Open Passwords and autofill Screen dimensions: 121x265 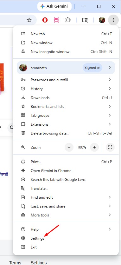click(x=66, y=80)
